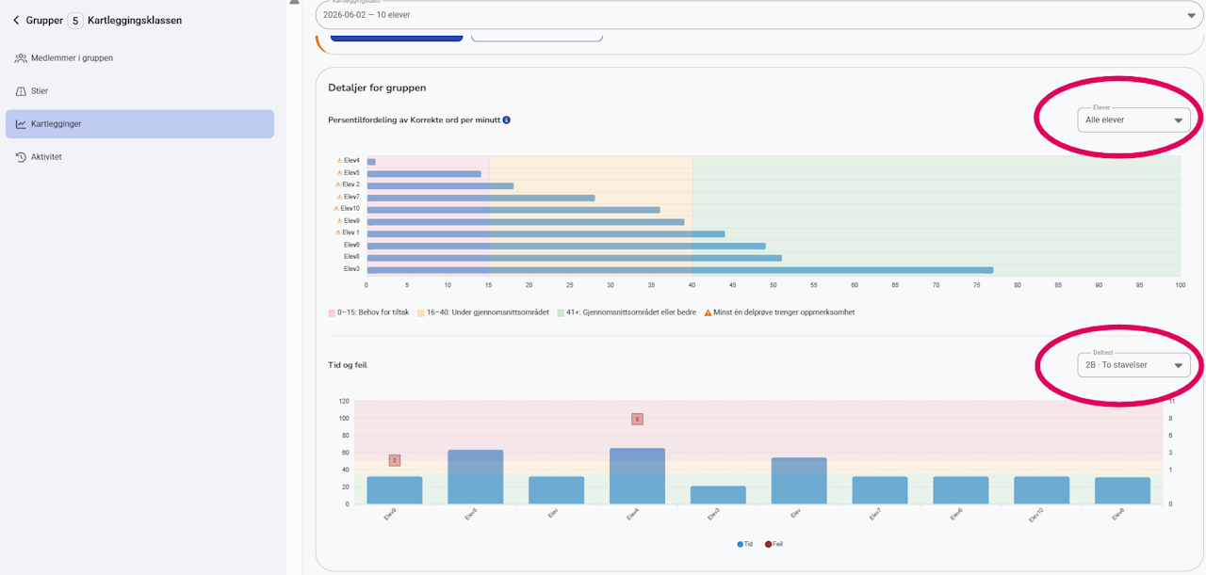Click the error marker labeled 8 over Elev4

[x=637, y=419]
